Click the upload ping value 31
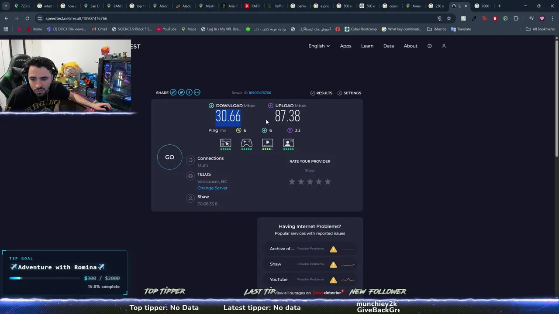Screen dimensions: 559x314 [297, 130]
